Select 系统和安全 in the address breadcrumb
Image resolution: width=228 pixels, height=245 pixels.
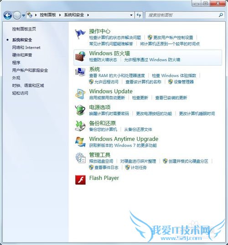[74, 15]
